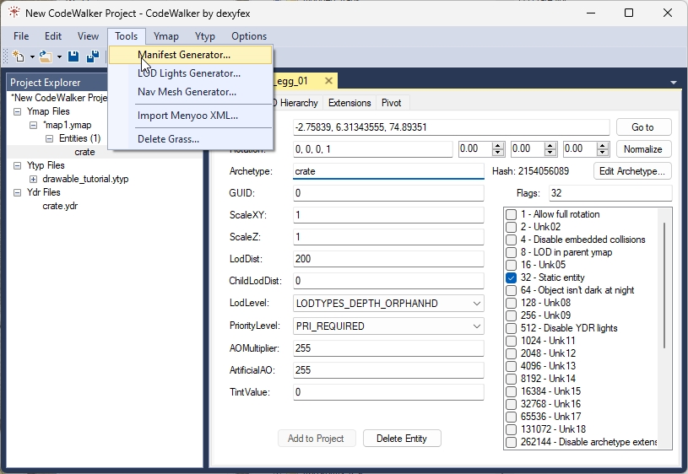Click the Save toolbar icon
688x474 pixels.
[x=73, y=57]
